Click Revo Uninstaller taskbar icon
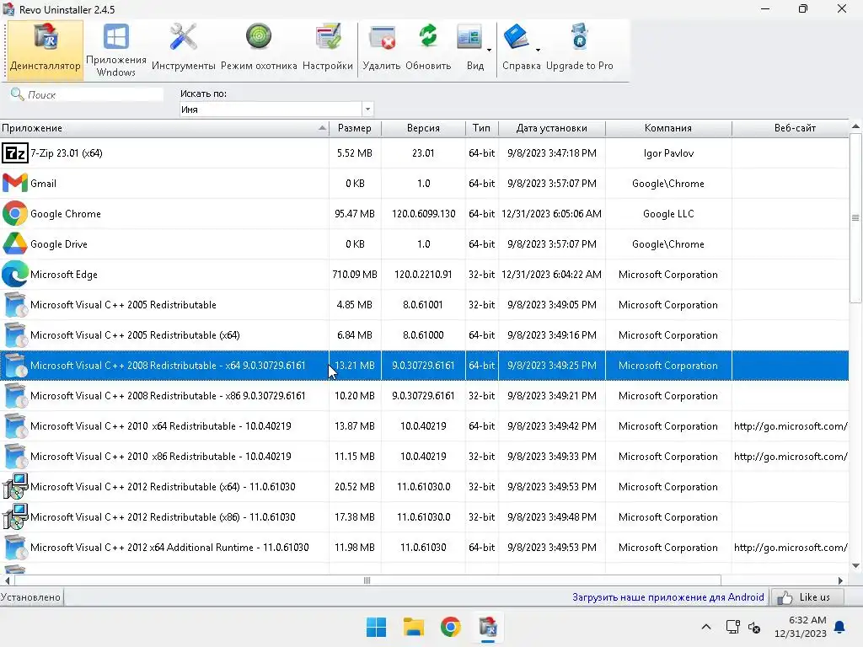This screenshot has height=647, width=863. click(x=488, y=627)
